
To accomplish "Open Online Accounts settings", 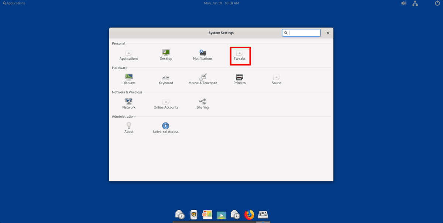I will coord(166,104).
